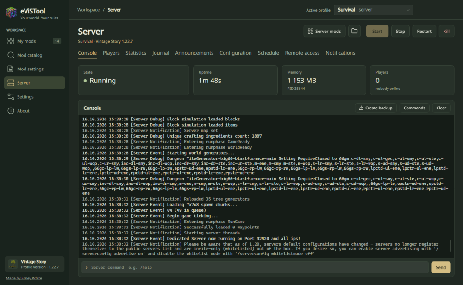Viewport: 463px width, 285px height.
Task: Click the Workspace breadcrumb
Action: [88, 10]
